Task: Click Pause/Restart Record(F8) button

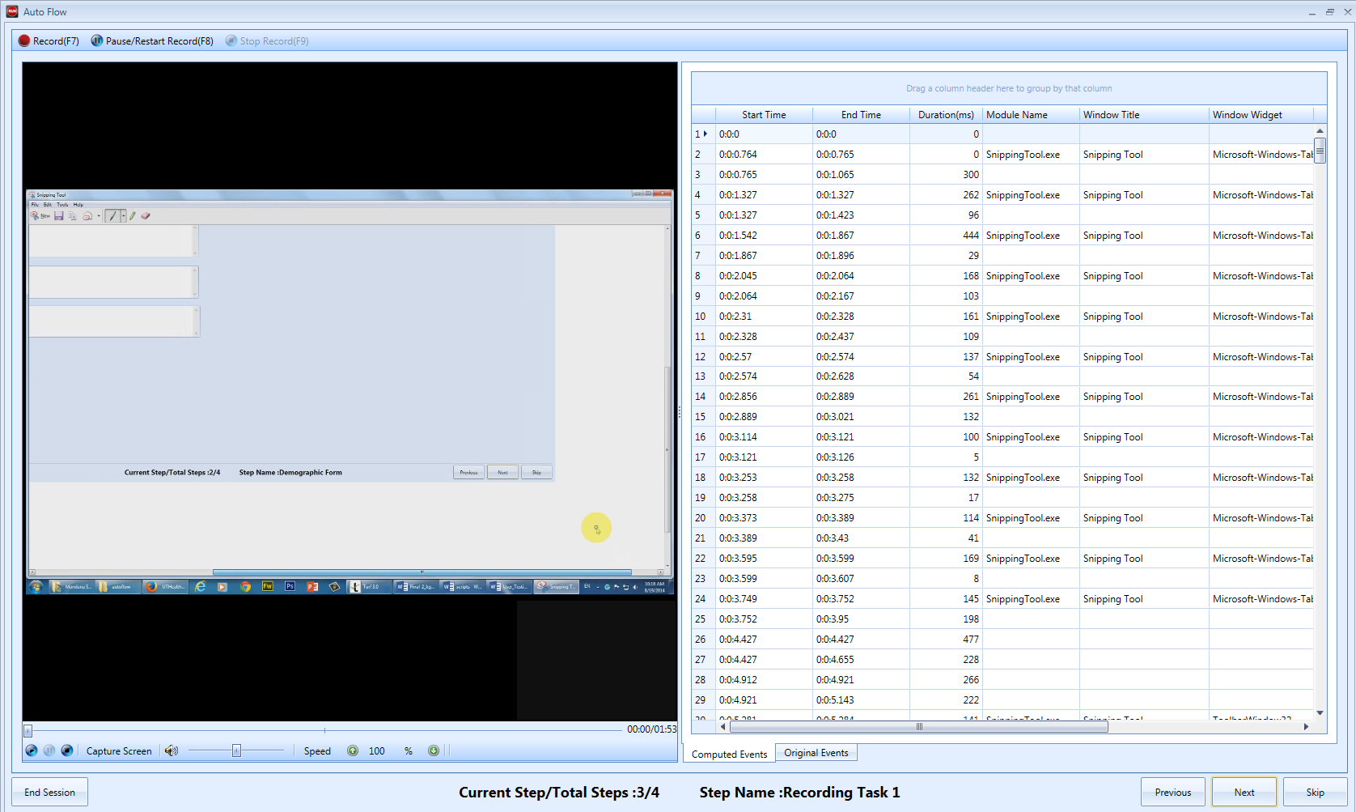Action: coord(152,41)
